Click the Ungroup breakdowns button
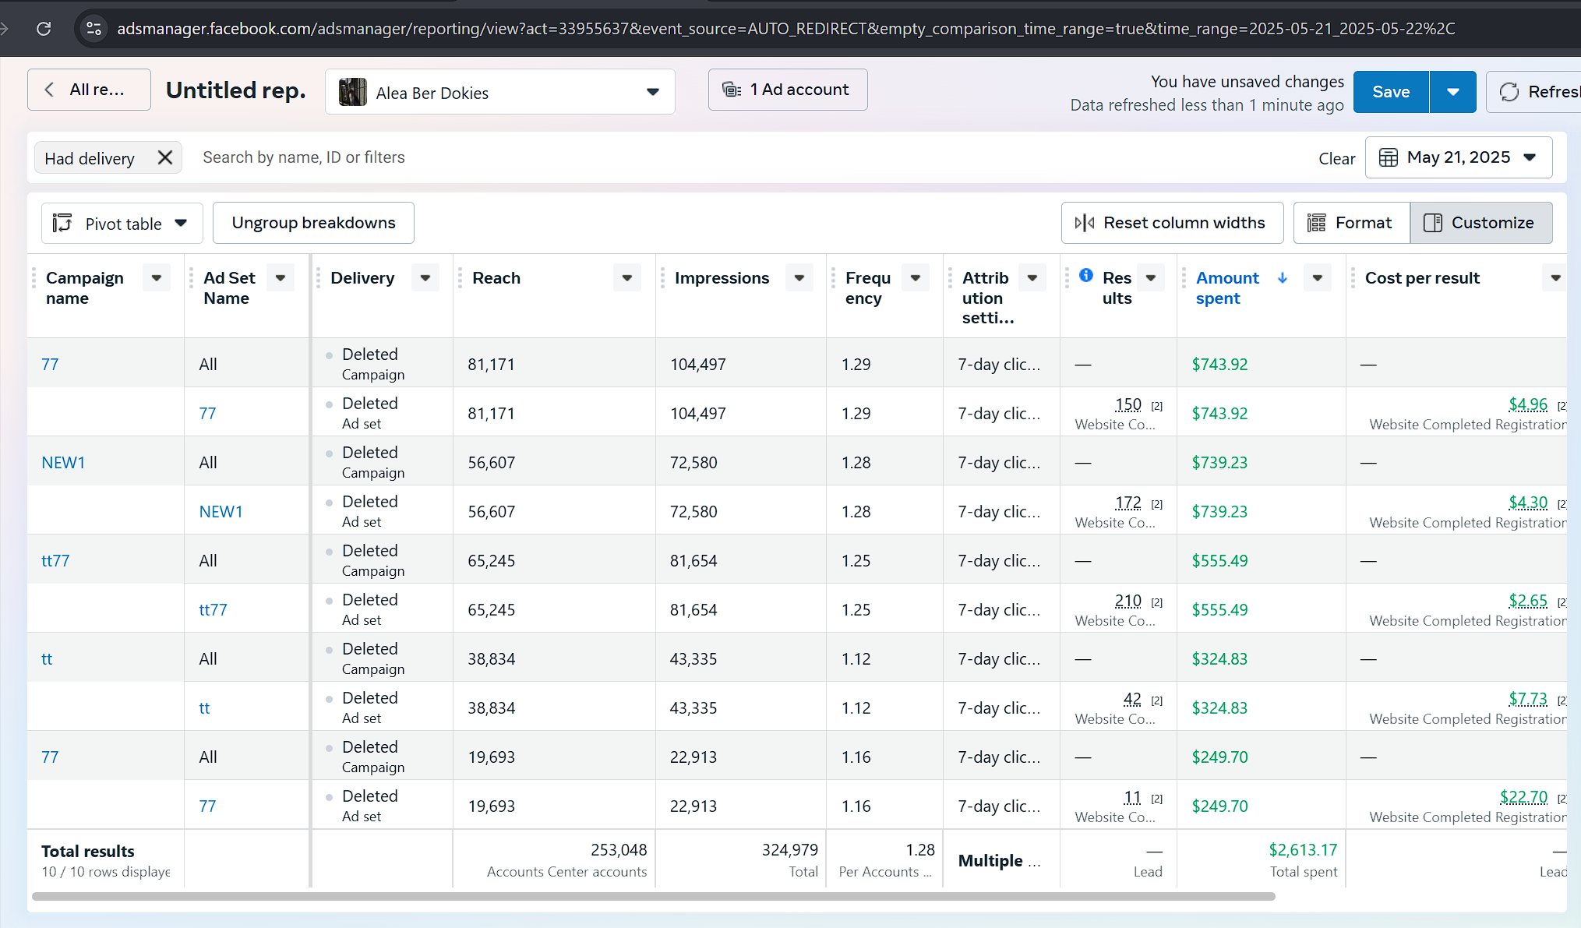 click(313, 223)
